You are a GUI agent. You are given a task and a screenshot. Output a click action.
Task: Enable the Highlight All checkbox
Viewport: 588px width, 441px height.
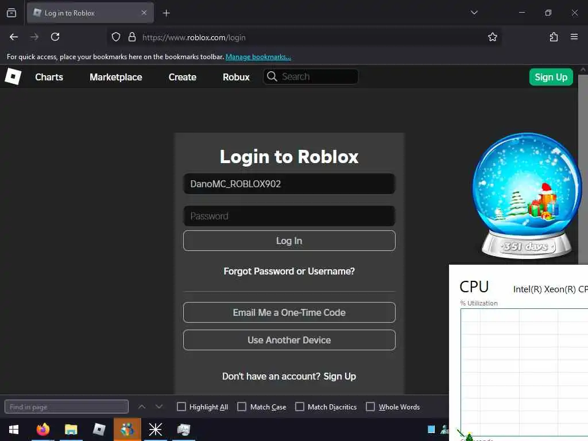pyautogui.click(x=181, y=407)
